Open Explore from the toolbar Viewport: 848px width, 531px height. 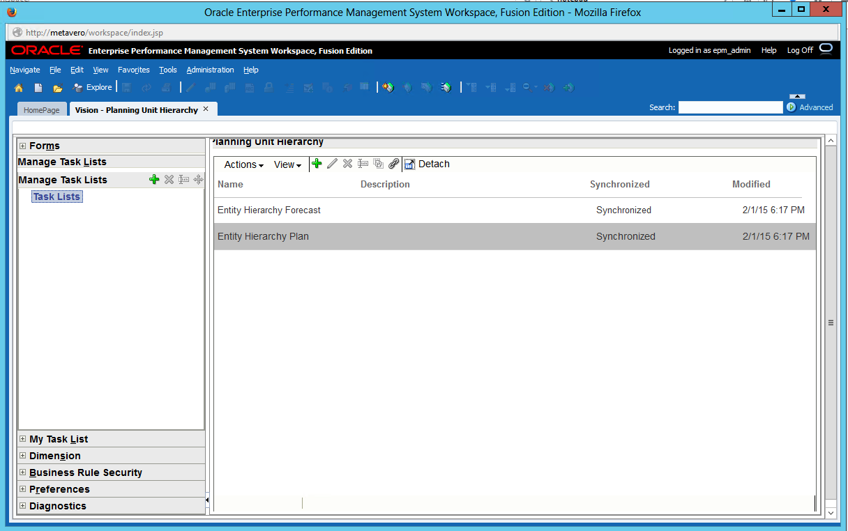point(93,87)
